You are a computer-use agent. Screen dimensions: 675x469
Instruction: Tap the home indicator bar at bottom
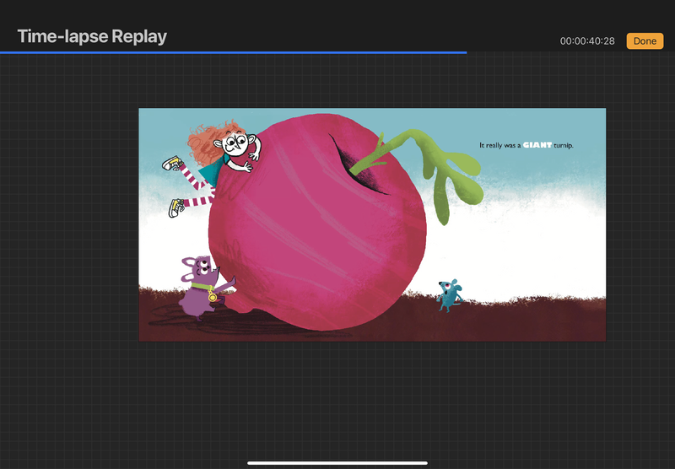click(x=337, y=462)
